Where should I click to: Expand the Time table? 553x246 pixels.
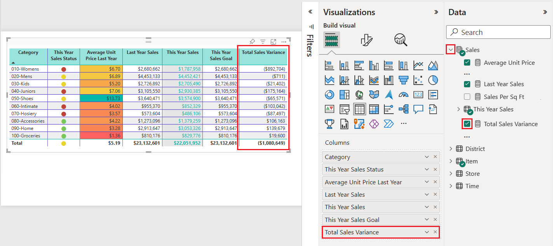pos(451,186)
